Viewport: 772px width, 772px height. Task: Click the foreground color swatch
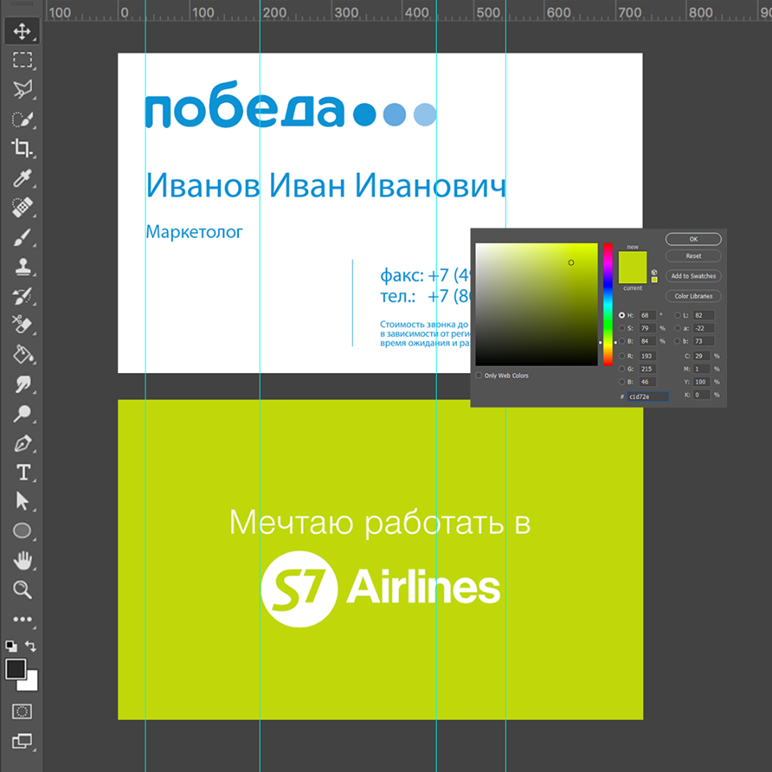pos(15,669)
